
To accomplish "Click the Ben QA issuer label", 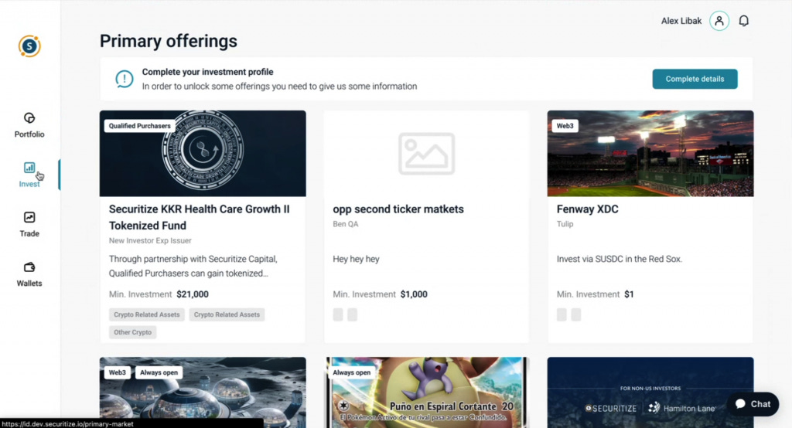I will [346, 224].
